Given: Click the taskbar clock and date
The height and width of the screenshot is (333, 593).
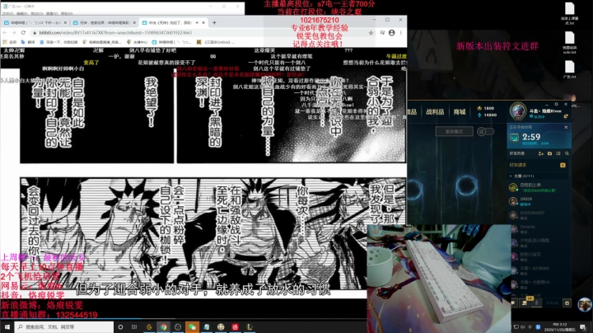Looking at the screenshot, I should 560,327.
